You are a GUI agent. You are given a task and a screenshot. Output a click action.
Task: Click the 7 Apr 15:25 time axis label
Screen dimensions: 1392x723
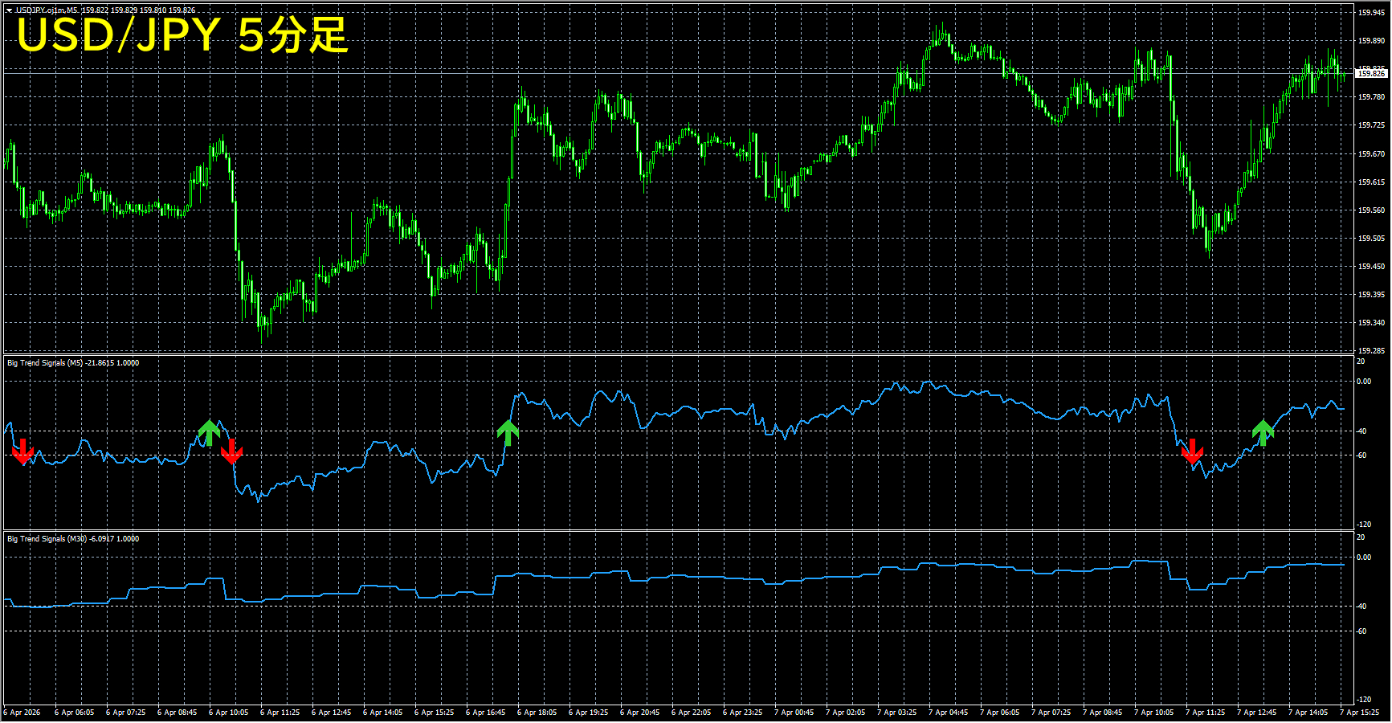click(x=1359, y=713)
